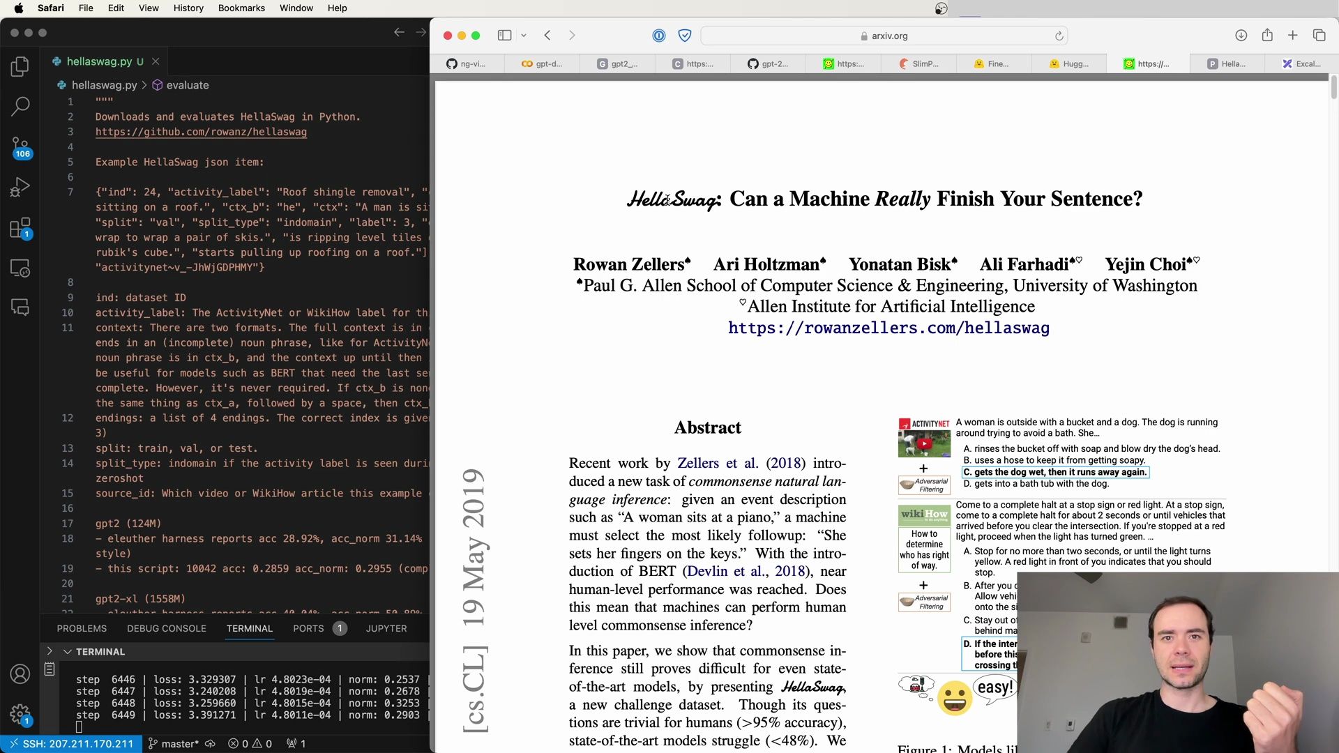Screen dimensions: 1339x753
Task: Open Source Control view with 106 changes
Action: click(x=20, y=147)
